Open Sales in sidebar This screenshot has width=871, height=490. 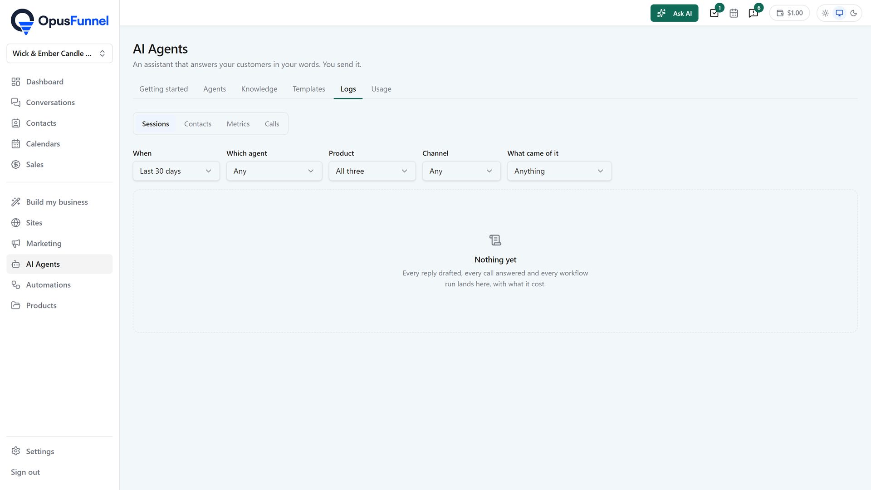59,165
